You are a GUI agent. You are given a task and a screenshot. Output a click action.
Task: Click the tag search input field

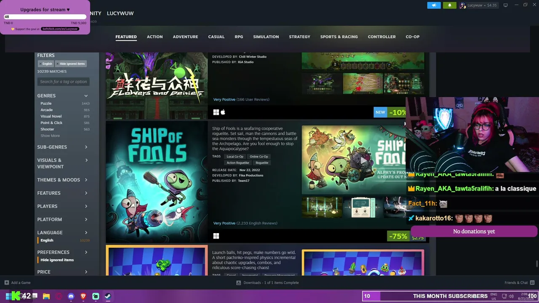point(64,82)
